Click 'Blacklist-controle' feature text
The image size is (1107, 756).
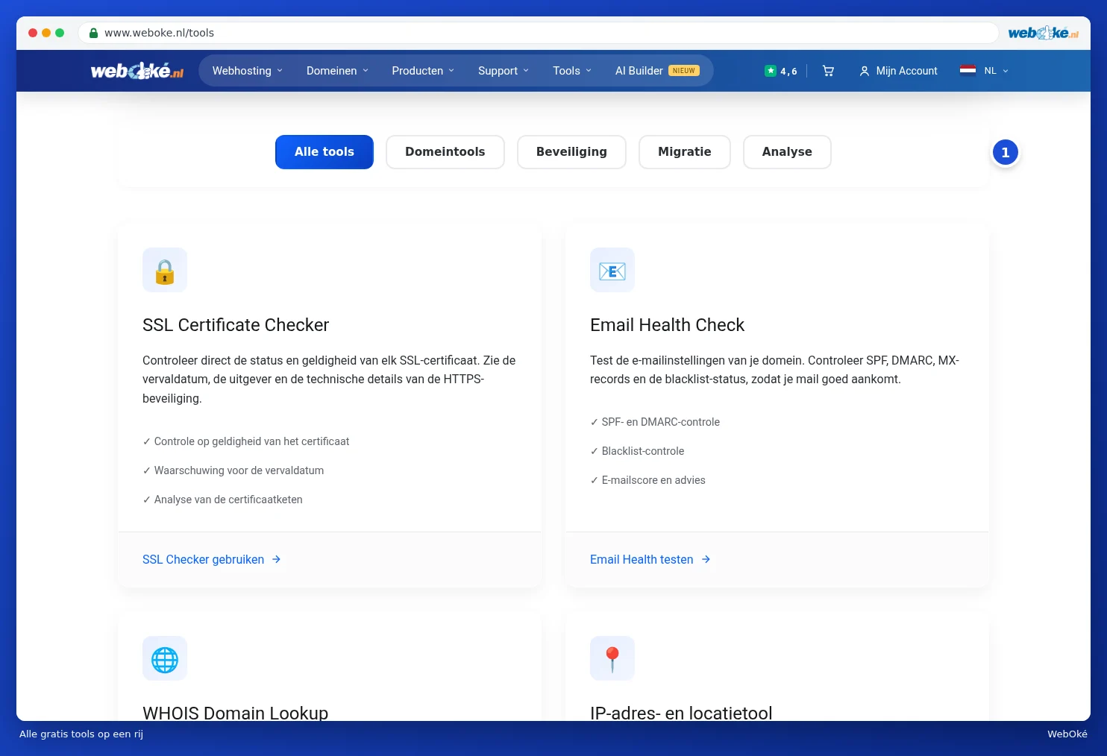point(643,451)
